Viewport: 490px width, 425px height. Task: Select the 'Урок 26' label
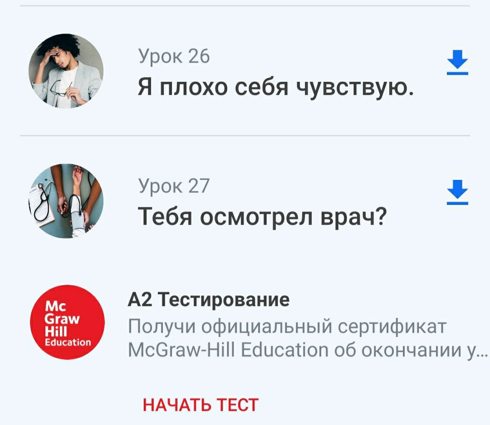click(x=174, y=56)
